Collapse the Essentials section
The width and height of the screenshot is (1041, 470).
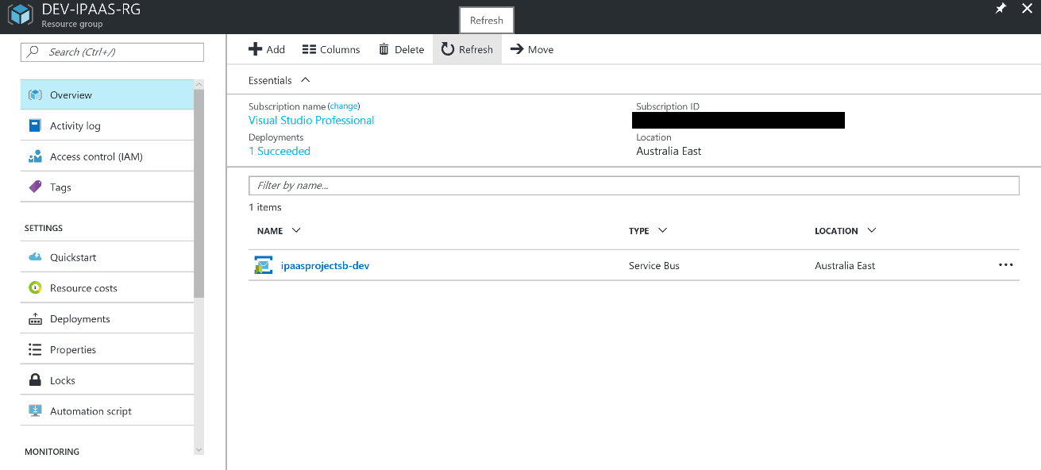[x=306, y=80]
